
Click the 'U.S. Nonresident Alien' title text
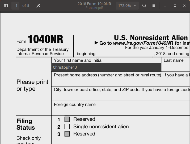(x=151, y=38)
